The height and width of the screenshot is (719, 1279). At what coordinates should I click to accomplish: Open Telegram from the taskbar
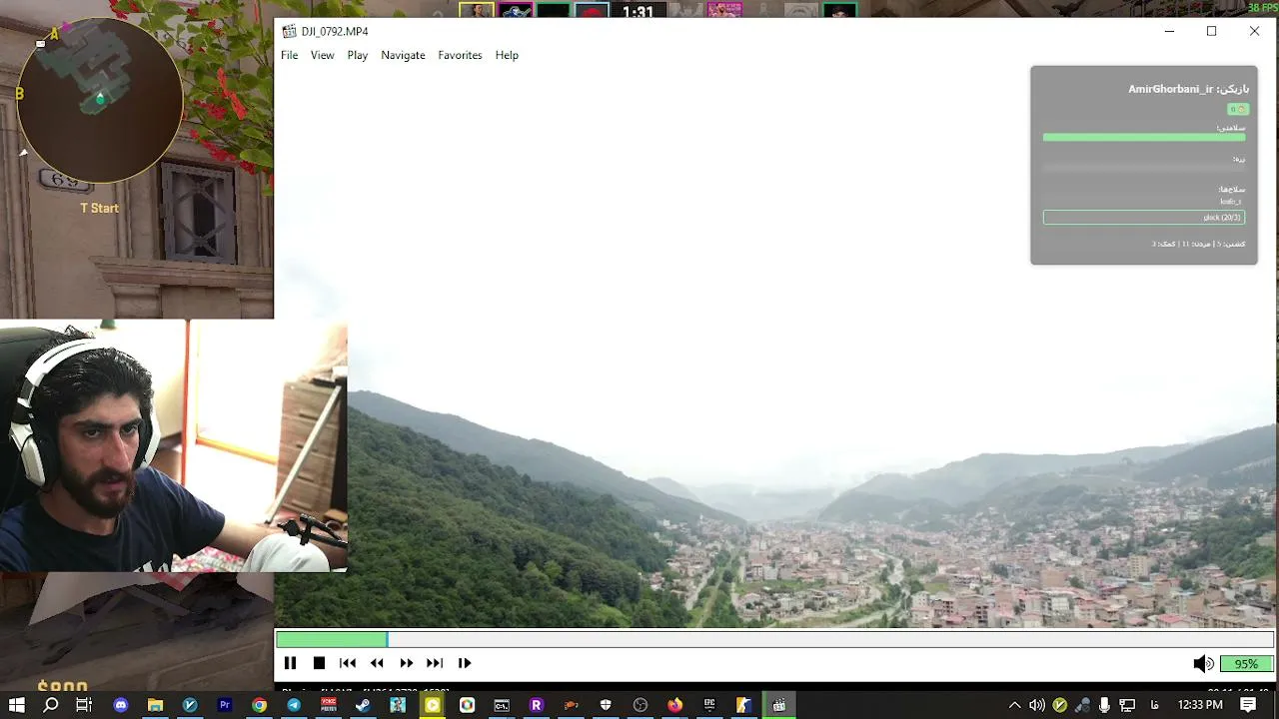294,705
